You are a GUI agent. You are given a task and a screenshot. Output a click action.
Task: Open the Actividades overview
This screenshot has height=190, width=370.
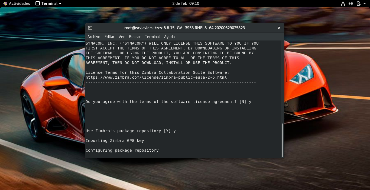17,4
